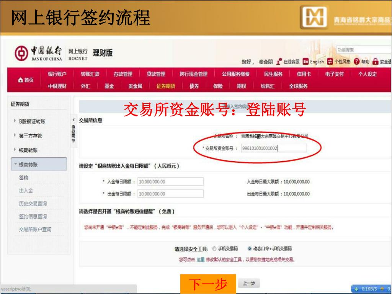The width and height of the screenshot is (392, 294).
Task: Open 在线客服 online support icon
Action: point(279,62)
